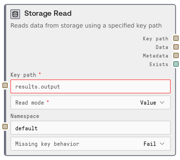The height and width of the screenshot is (160, 180).
Task: Click the Exists output label text
Action: coord(159,64)
